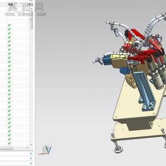
Task: Expand the second collapsed section below the list
Action: coord(31,158)
